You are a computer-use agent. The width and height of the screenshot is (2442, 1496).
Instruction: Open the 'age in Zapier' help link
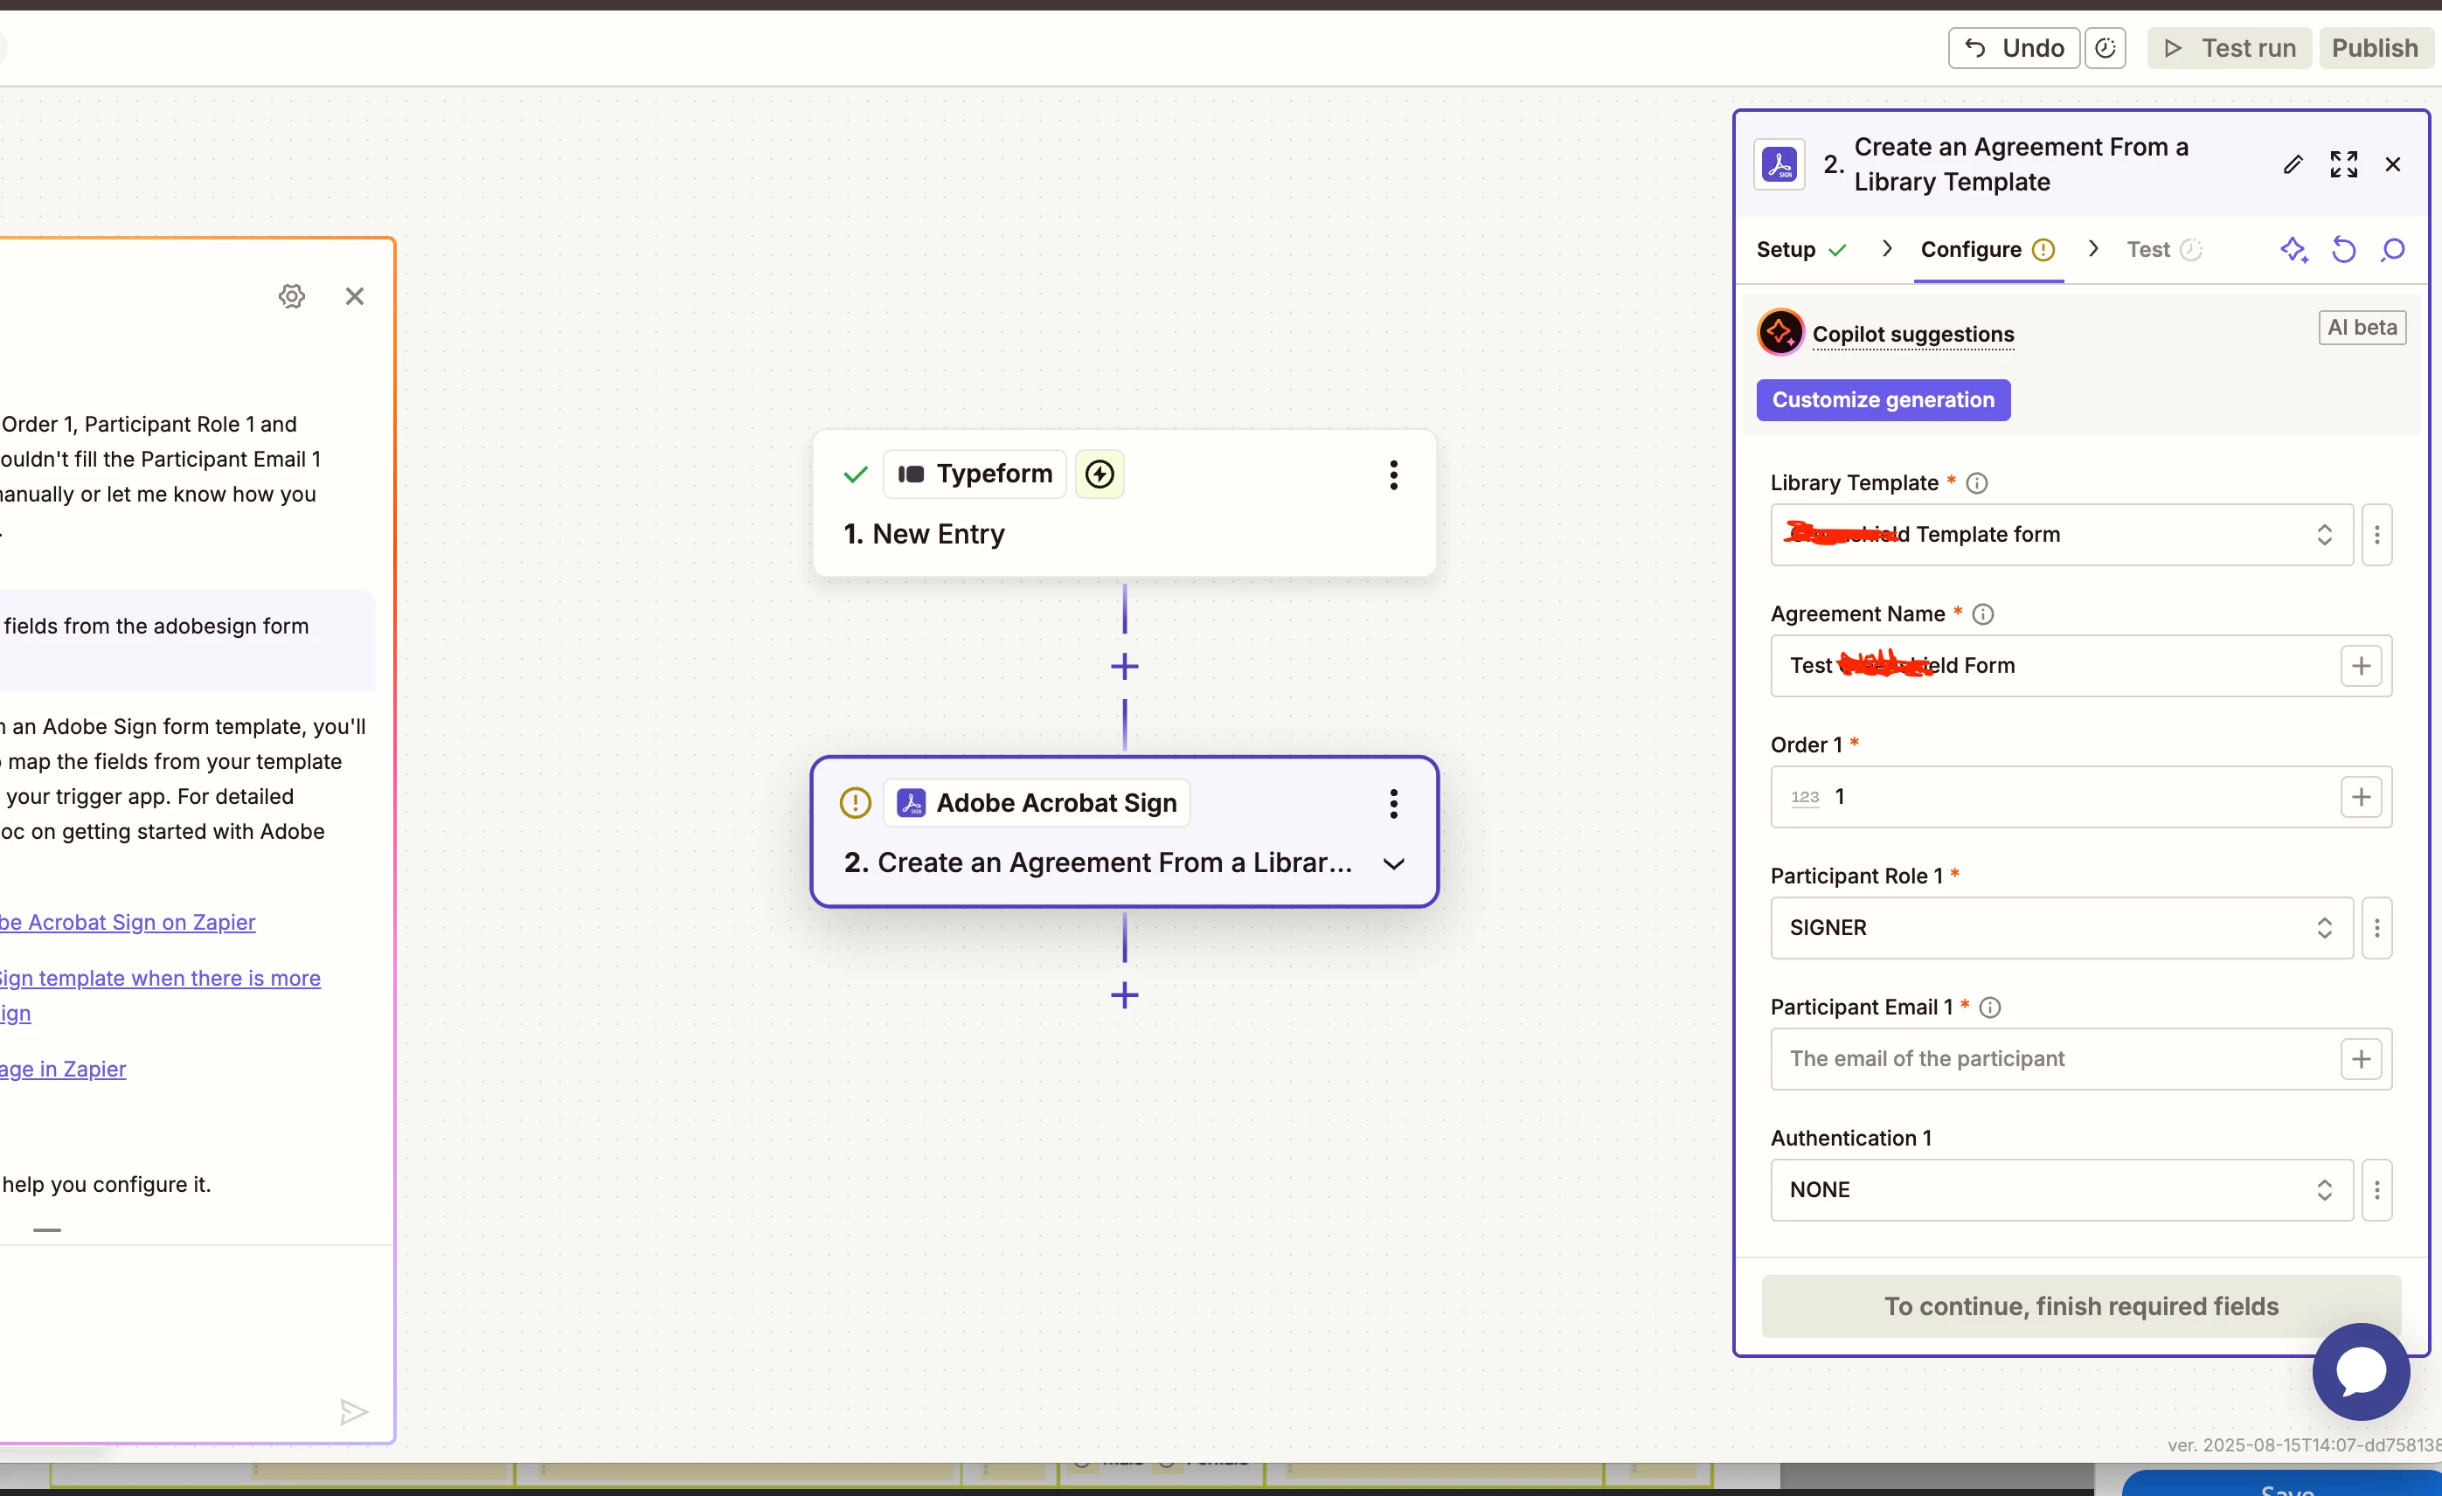coord(64,1069)
